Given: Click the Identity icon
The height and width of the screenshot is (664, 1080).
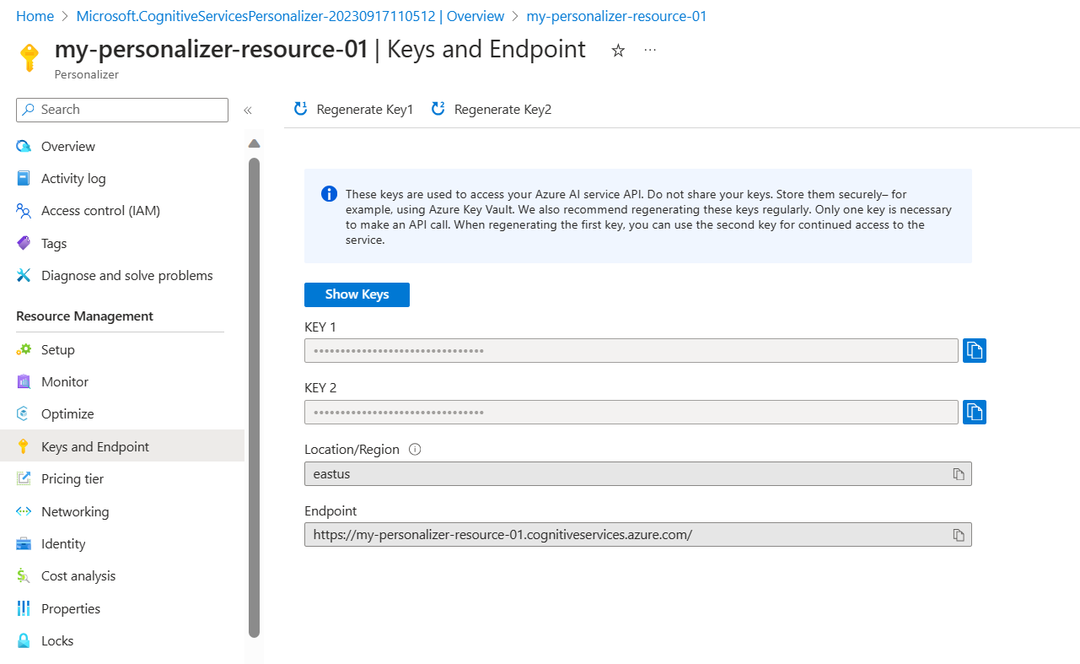Looking at the screenshot, I should 24,544.
